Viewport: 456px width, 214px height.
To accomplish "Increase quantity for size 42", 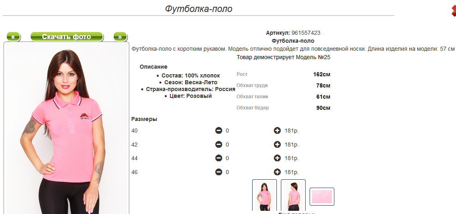I will (277, 145).
